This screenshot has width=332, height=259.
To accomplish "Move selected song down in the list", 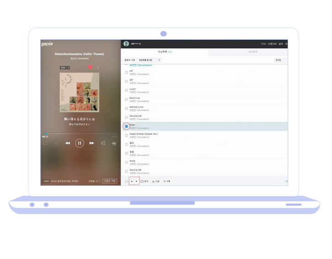I will click(136, 181).
